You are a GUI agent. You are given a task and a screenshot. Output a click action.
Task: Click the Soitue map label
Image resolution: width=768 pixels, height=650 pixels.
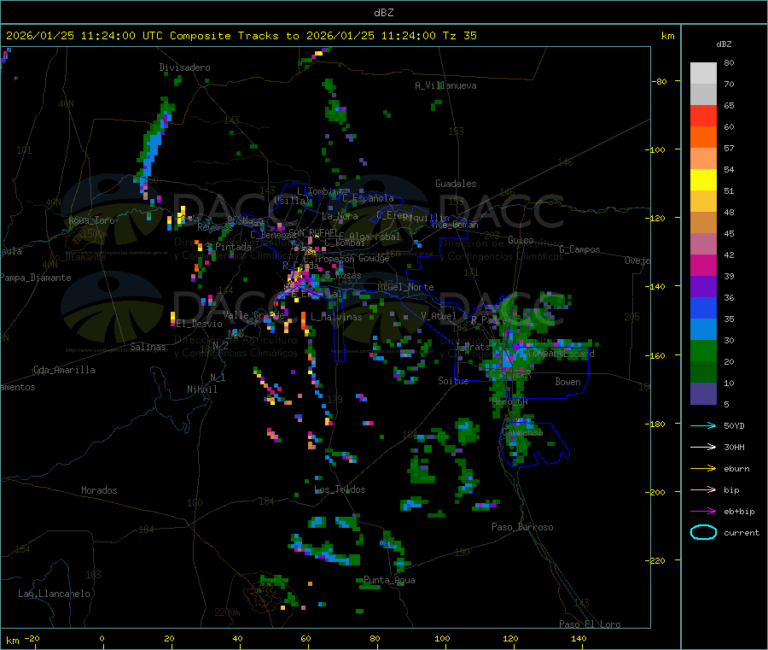453,381
